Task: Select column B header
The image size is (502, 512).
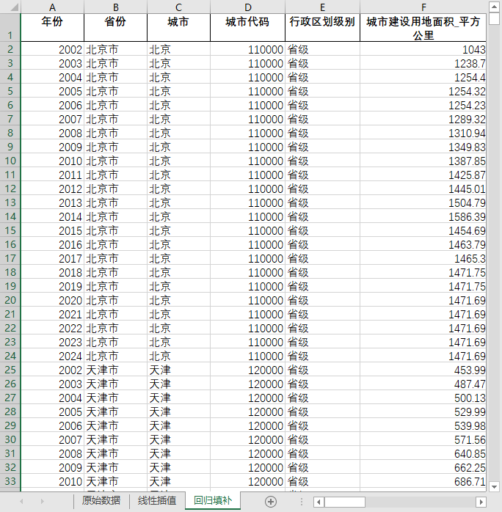Action: (116, 7)
